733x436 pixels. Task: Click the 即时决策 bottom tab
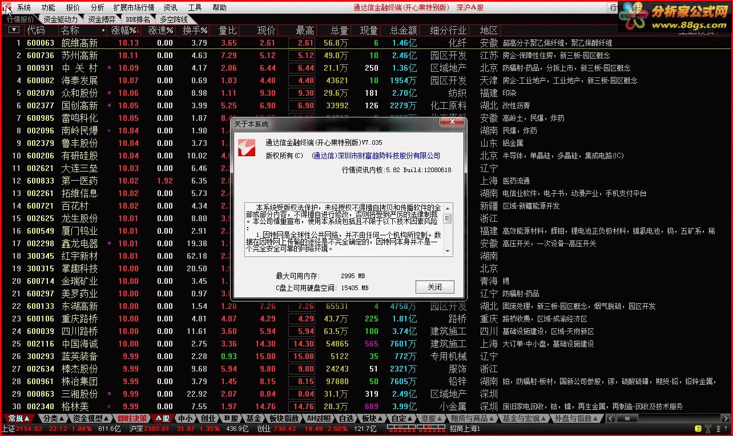click(x=131, y=418)
